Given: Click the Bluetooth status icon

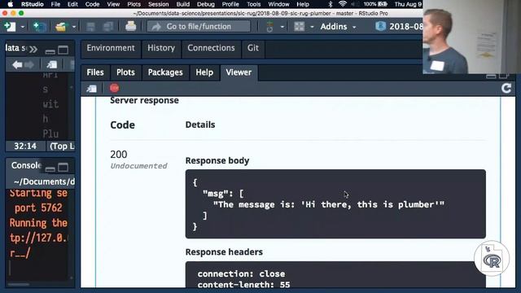Looking at the screenshot, I should [330, 4].
